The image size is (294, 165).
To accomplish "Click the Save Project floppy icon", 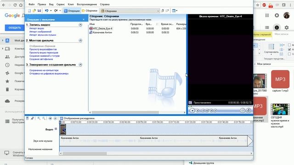I will [39, 11].
